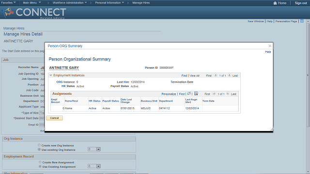Sort by Business Unit column header

click(x=149, y=101)
